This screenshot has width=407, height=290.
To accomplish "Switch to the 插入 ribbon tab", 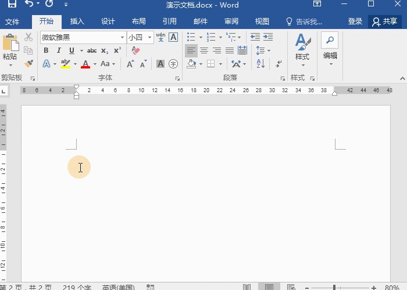I will (x=77, y=21).
